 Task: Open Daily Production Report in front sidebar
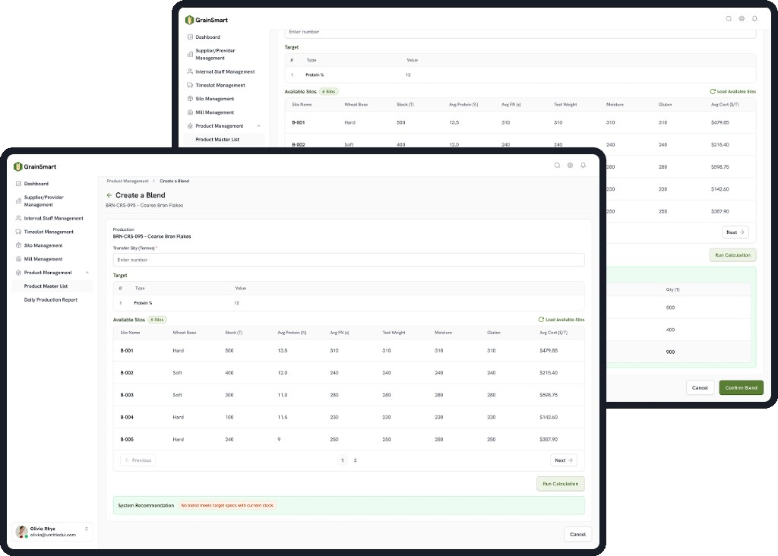pyautogui.click(x=52, y=299)
